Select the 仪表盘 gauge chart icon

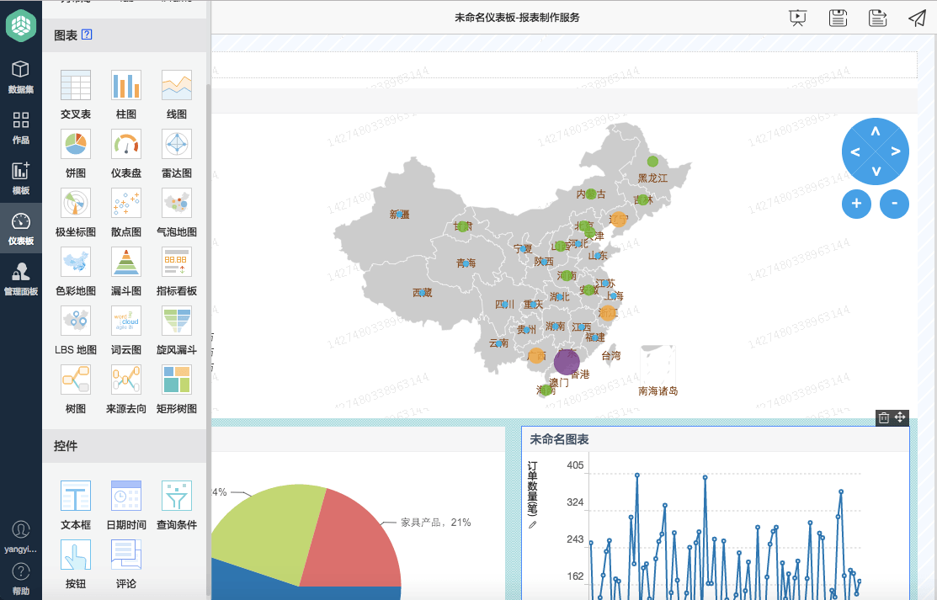[126, 143]
